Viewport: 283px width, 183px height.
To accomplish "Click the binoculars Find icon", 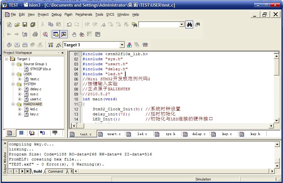I will click(189, 24).
